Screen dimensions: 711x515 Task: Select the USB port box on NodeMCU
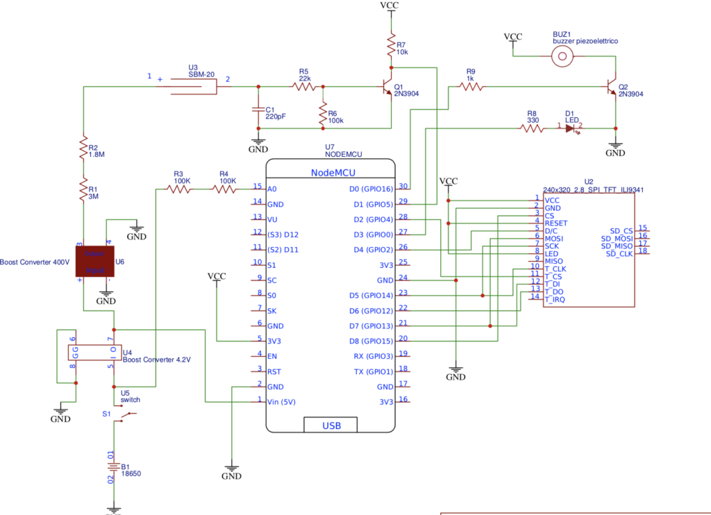tap(331, 425)
